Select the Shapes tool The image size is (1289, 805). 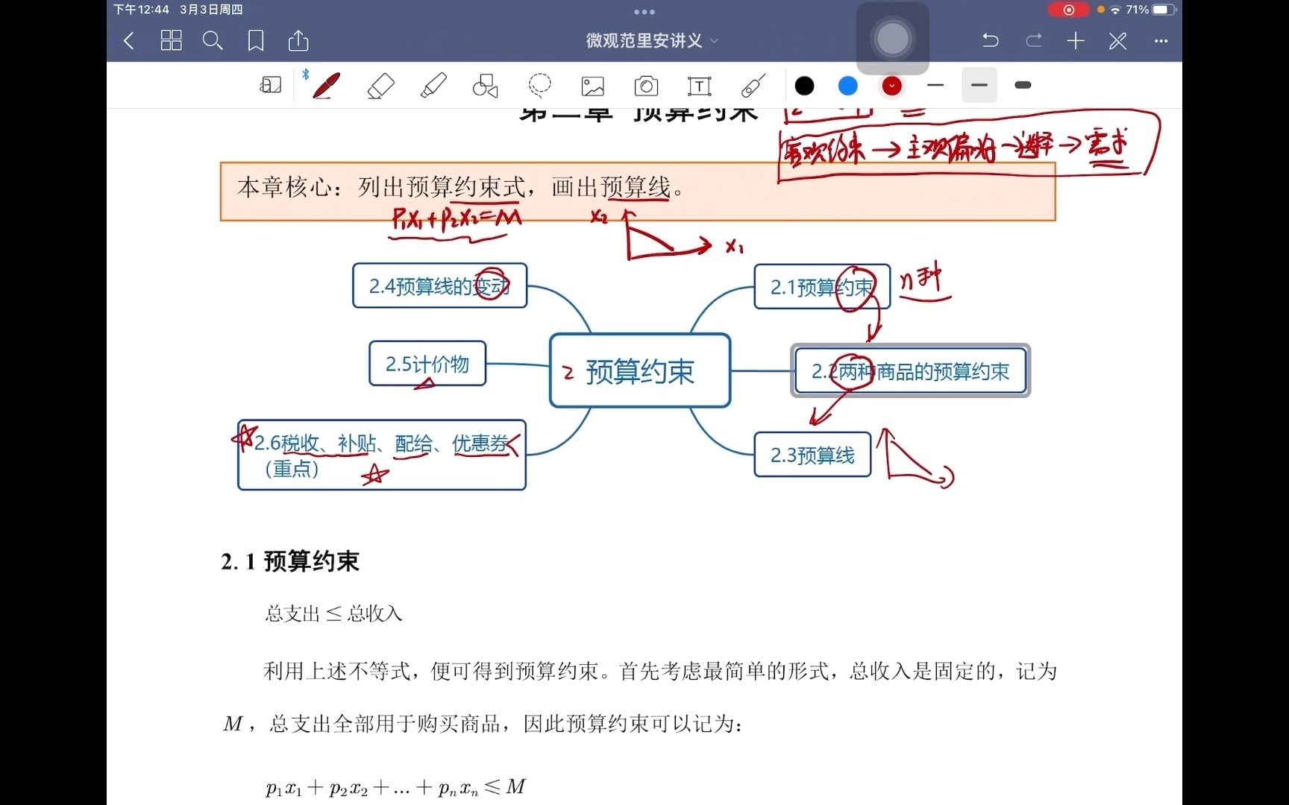point(486,86)
